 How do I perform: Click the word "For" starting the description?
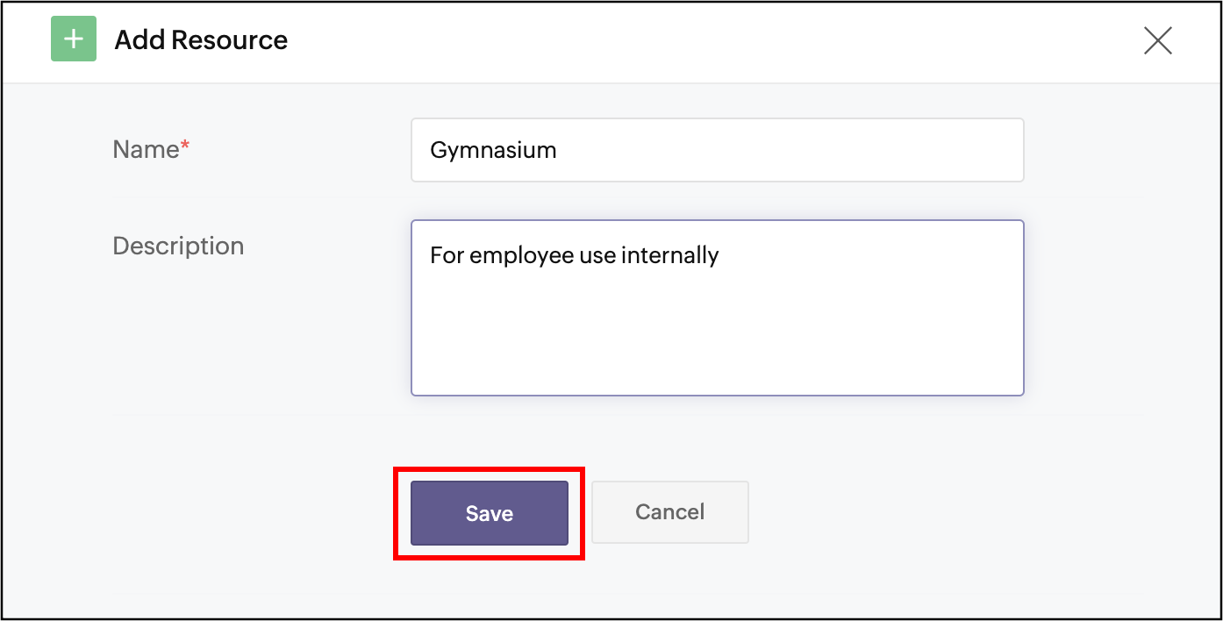(446, 255)
